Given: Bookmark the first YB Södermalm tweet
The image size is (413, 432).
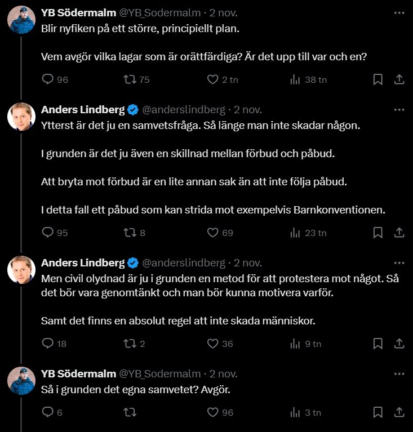Looking at the screenshot, I should (378, 79).
